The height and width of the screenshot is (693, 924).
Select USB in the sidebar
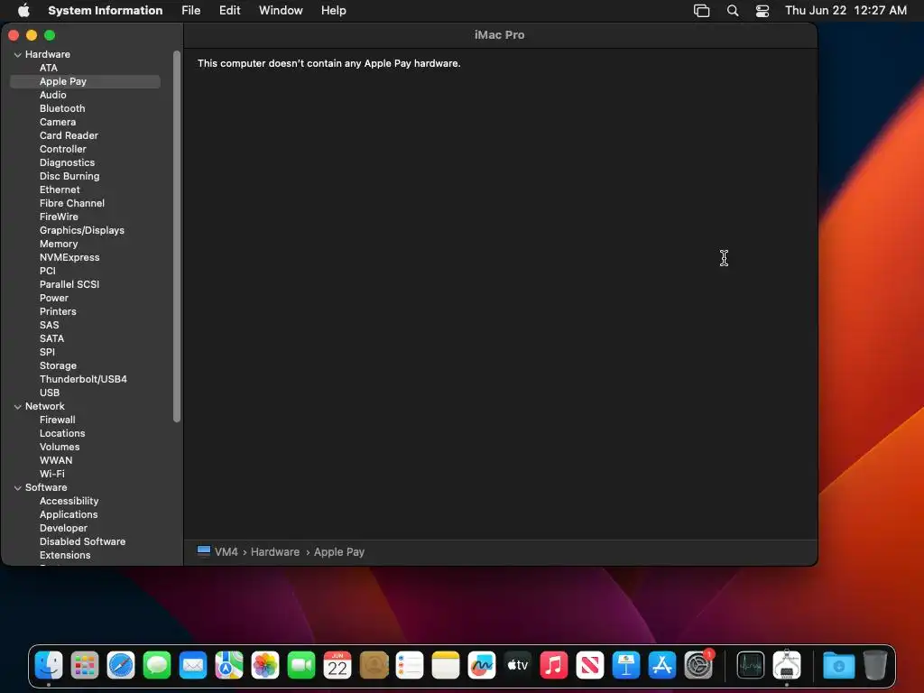pos(50,393)
